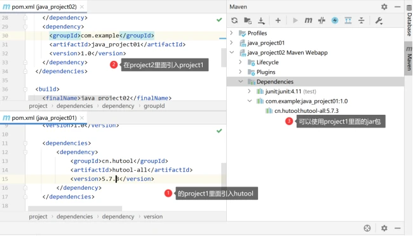
Task: Select the Plugins tree item
Action: pyautogui.click(x=266, y=72)
